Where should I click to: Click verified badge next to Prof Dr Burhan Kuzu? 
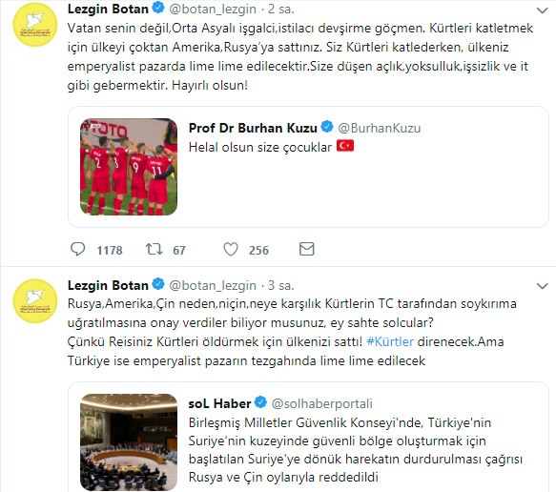(x=327, y=127)
